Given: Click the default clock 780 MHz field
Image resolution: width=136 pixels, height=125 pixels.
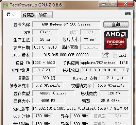Looking at the screenshot, I should pyautogui.click(x=43, y=123).
